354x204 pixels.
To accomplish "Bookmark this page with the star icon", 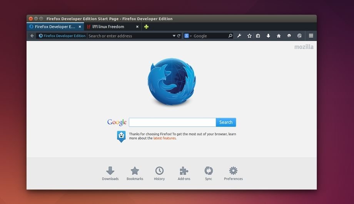I will coord(249,36).
